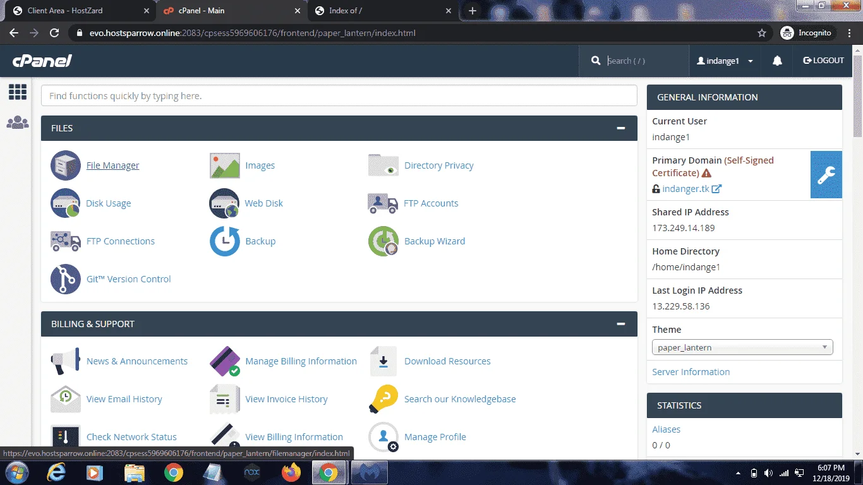Open the Chrome menu button
The image size is (863, 485).
click(x=850, y=33)
